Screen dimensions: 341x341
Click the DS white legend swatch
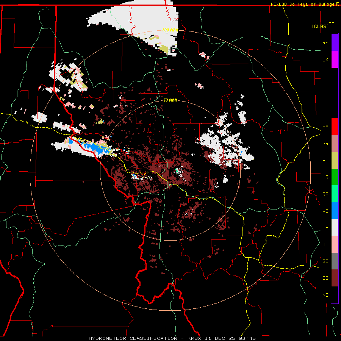tap(335, 227)
